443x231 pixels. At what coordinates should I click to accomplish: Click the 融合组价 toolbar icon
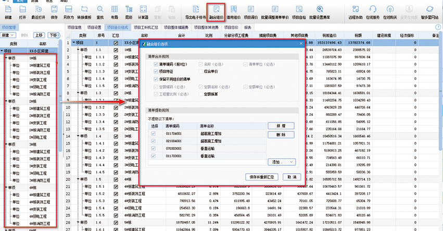[x=216, y=11]
